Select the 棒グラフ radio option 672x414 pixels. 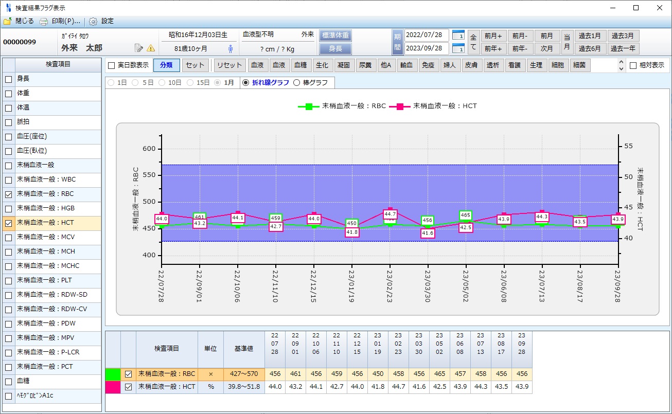coord(296,83)
